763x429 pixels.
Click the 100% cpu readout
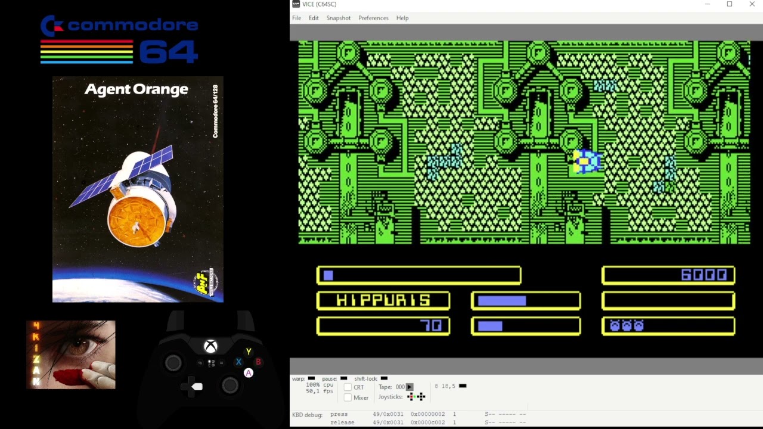[320, 385]
